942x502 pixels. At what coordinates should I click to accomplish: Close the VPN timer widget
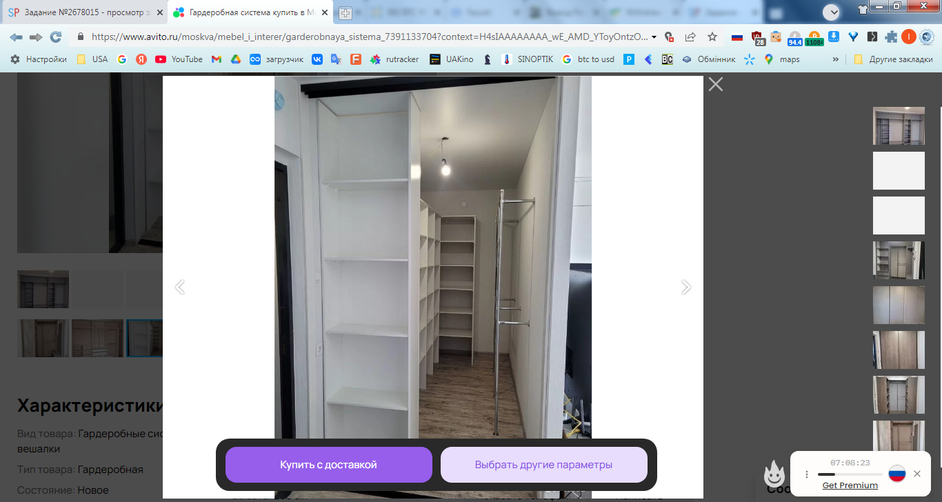coord(917,474)
